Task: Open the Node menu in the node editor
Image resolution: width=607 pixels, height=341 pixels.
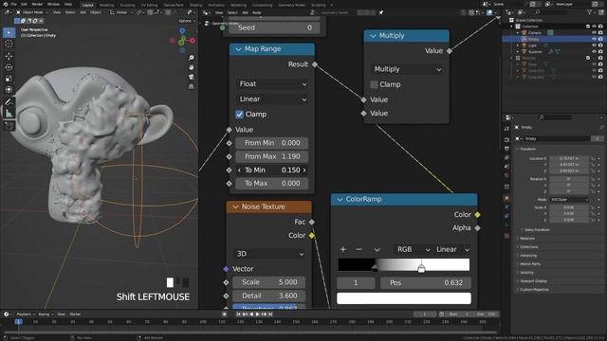Action: click(x=257, y=12)
